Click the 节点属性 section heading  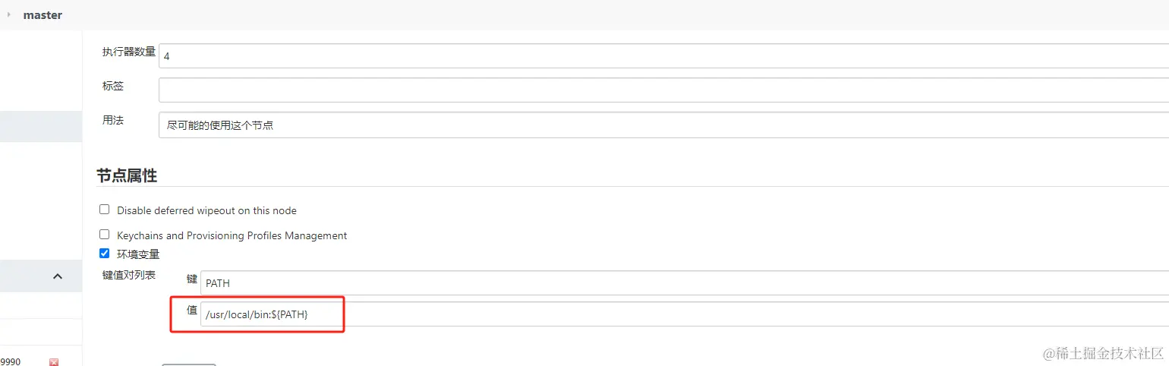(x=127, y=175)
